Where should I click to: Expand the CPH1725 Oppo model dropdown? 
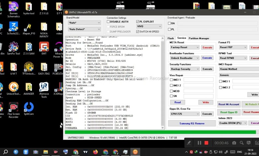pos(198,114)
